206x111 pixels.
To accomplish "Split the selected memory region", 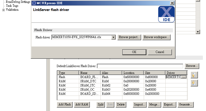I will pyautogui.click(x=101, y=104).
